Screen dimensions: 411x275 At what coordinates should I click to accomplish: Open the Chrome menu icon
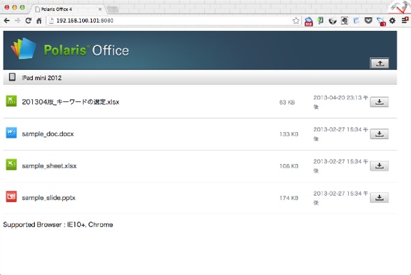coord(405,20)
